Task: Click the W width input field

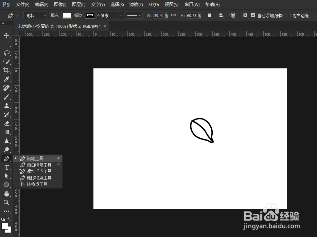Action: (x=161, y=16)
